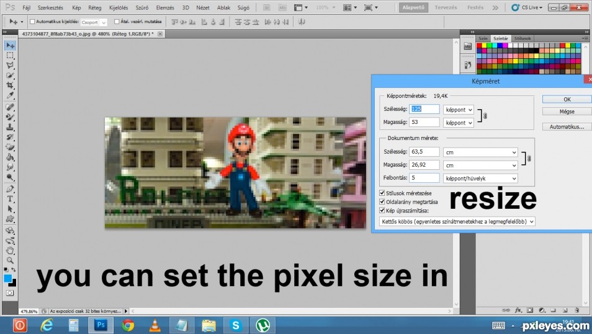Viewport: 592px width, 334px height.
Task: Open the Csoport auto-select dropdown
Action: 94,22
